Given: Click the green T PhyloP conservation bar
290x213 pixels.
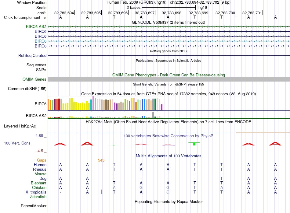Looking at the screenshot, I should point(194,144).
